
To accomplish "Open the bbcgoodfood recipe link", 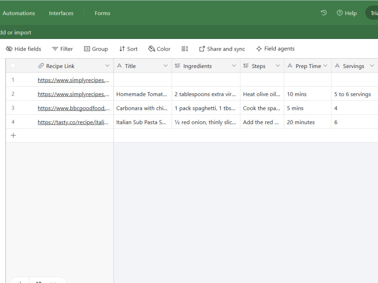I will [74, 108].
